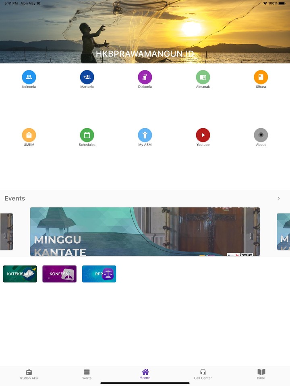Open the Minggu Kantate event banner

(145, 232)
